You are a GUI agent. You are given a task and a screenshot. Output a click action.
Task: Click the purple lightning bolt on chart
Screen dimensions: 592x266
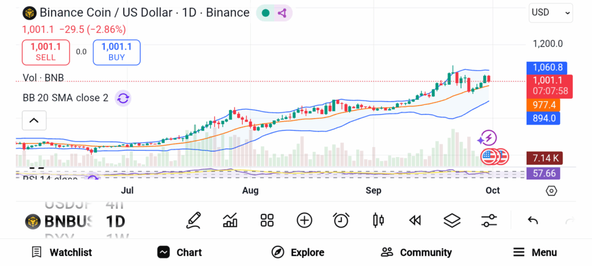[x=487, y=138]
